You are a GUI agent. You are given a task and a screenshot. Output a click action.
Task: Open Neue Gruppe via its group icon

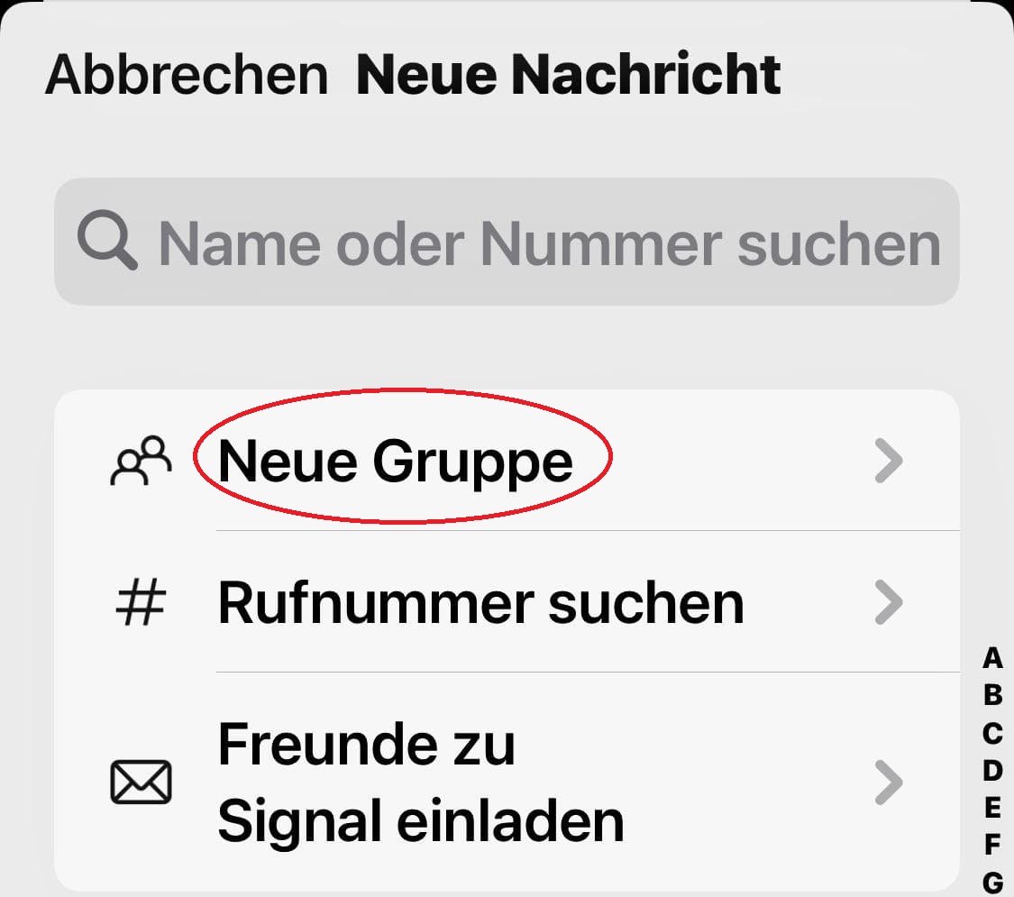click(142, 461)
